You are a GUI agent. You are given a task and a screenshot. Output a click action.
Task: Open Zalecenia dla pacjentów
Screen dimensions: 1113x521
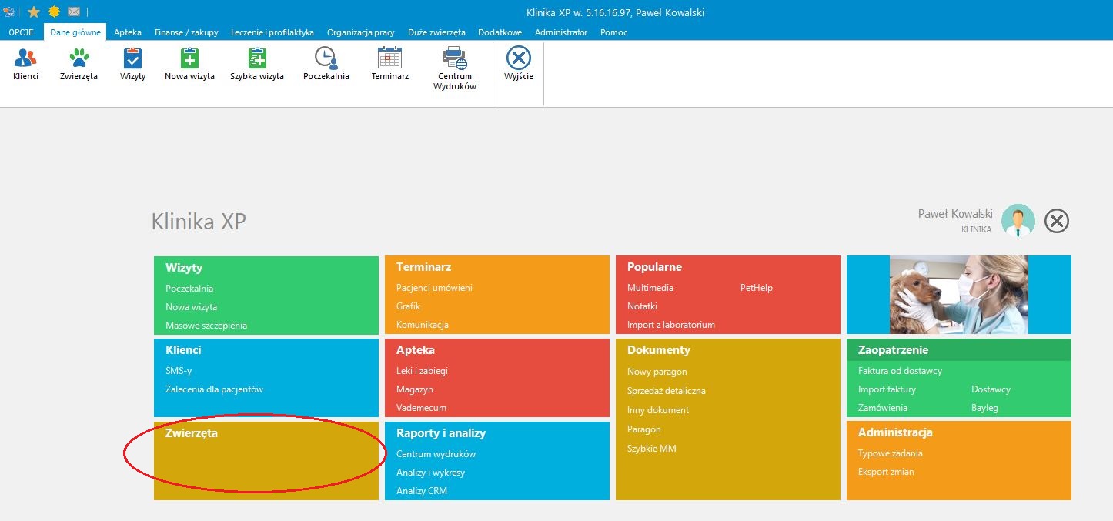215,389
